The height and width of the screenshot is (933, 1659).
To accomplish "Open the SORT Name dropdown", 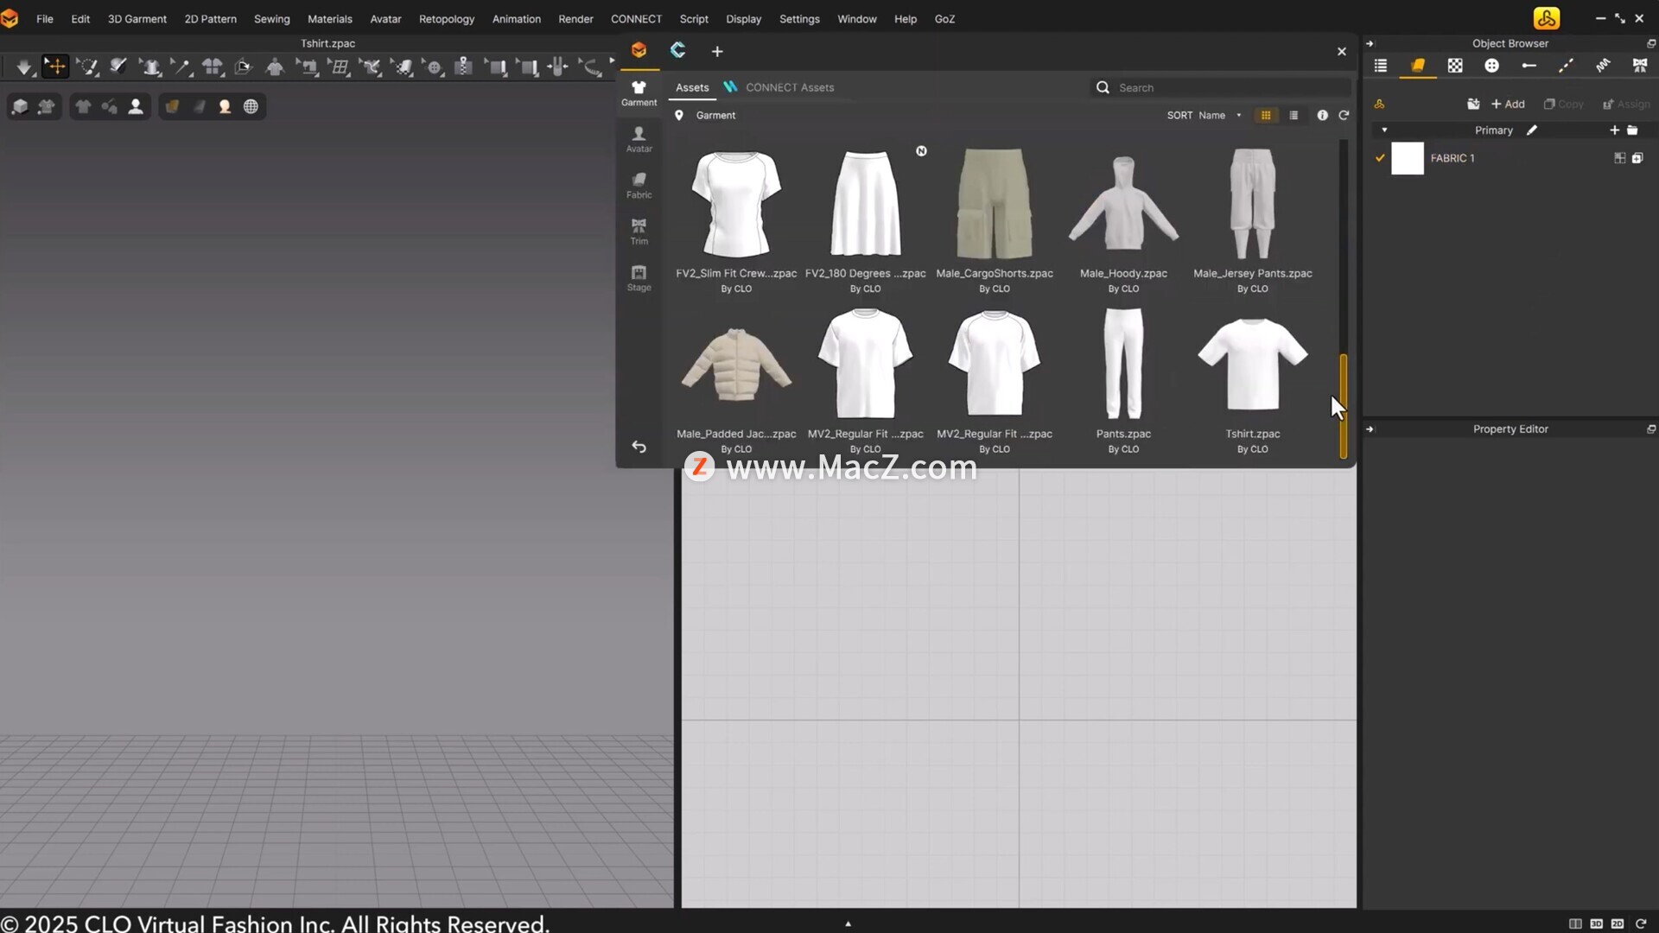I will pyautogui.click(x=1205, y=115).
